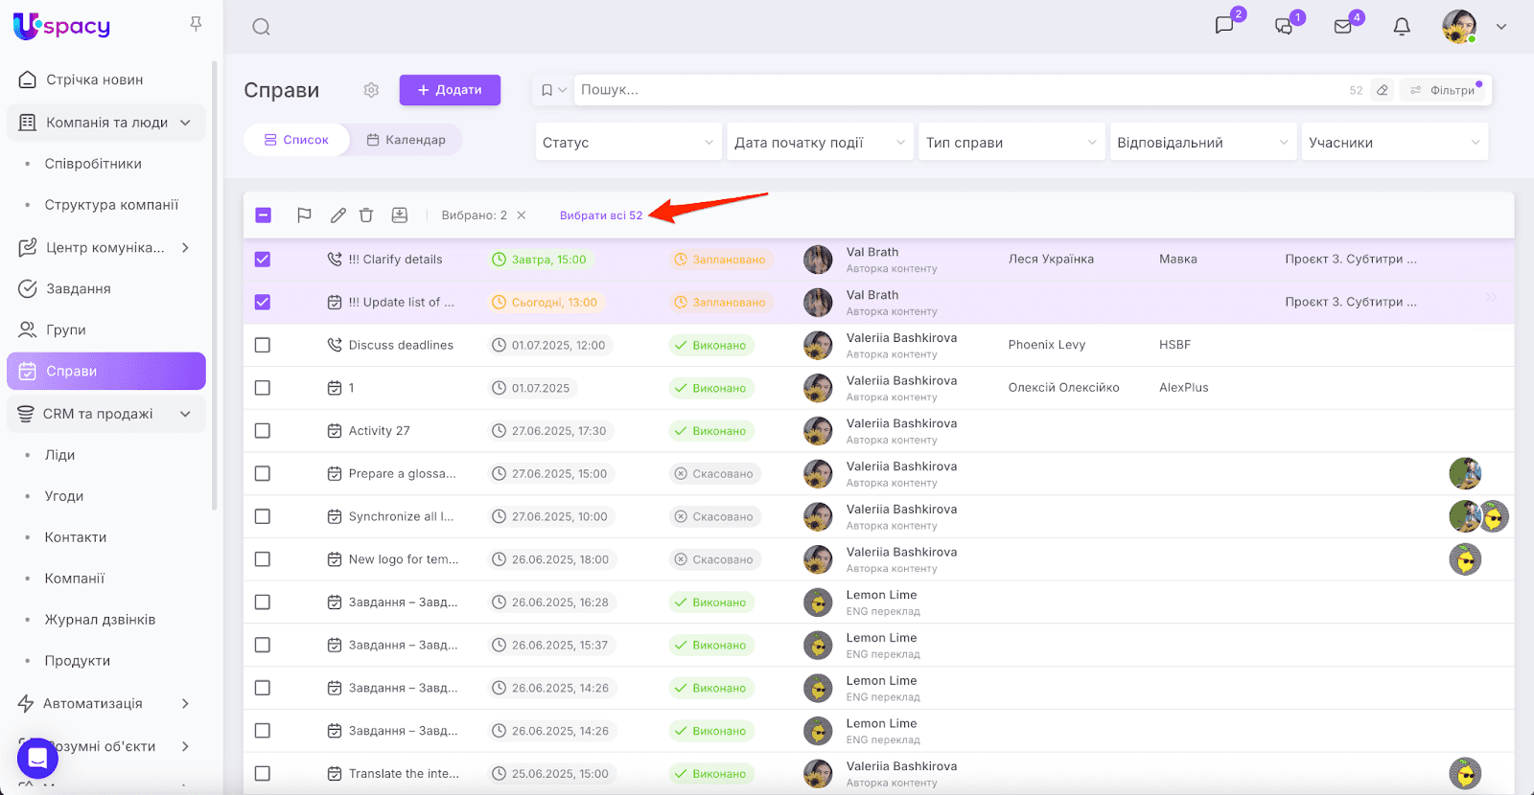Click the settings gear next to Справи

371,90
